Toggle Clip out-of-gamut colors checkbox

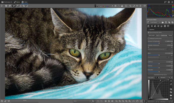point(148,32)
